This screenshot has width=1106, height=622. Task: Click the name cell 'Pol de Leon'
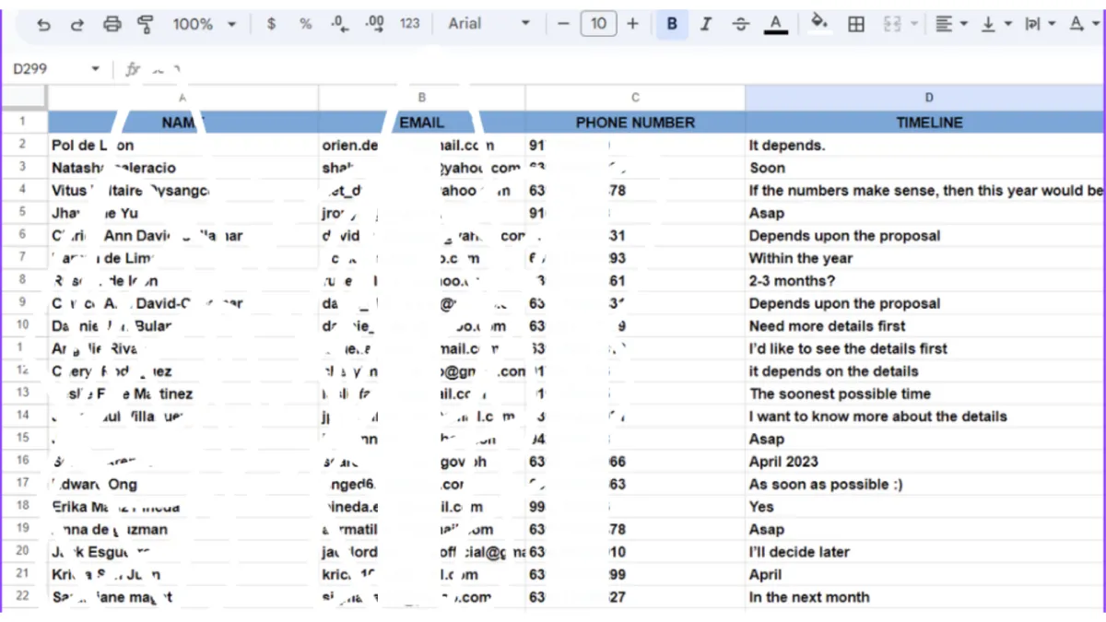(182, 145)
